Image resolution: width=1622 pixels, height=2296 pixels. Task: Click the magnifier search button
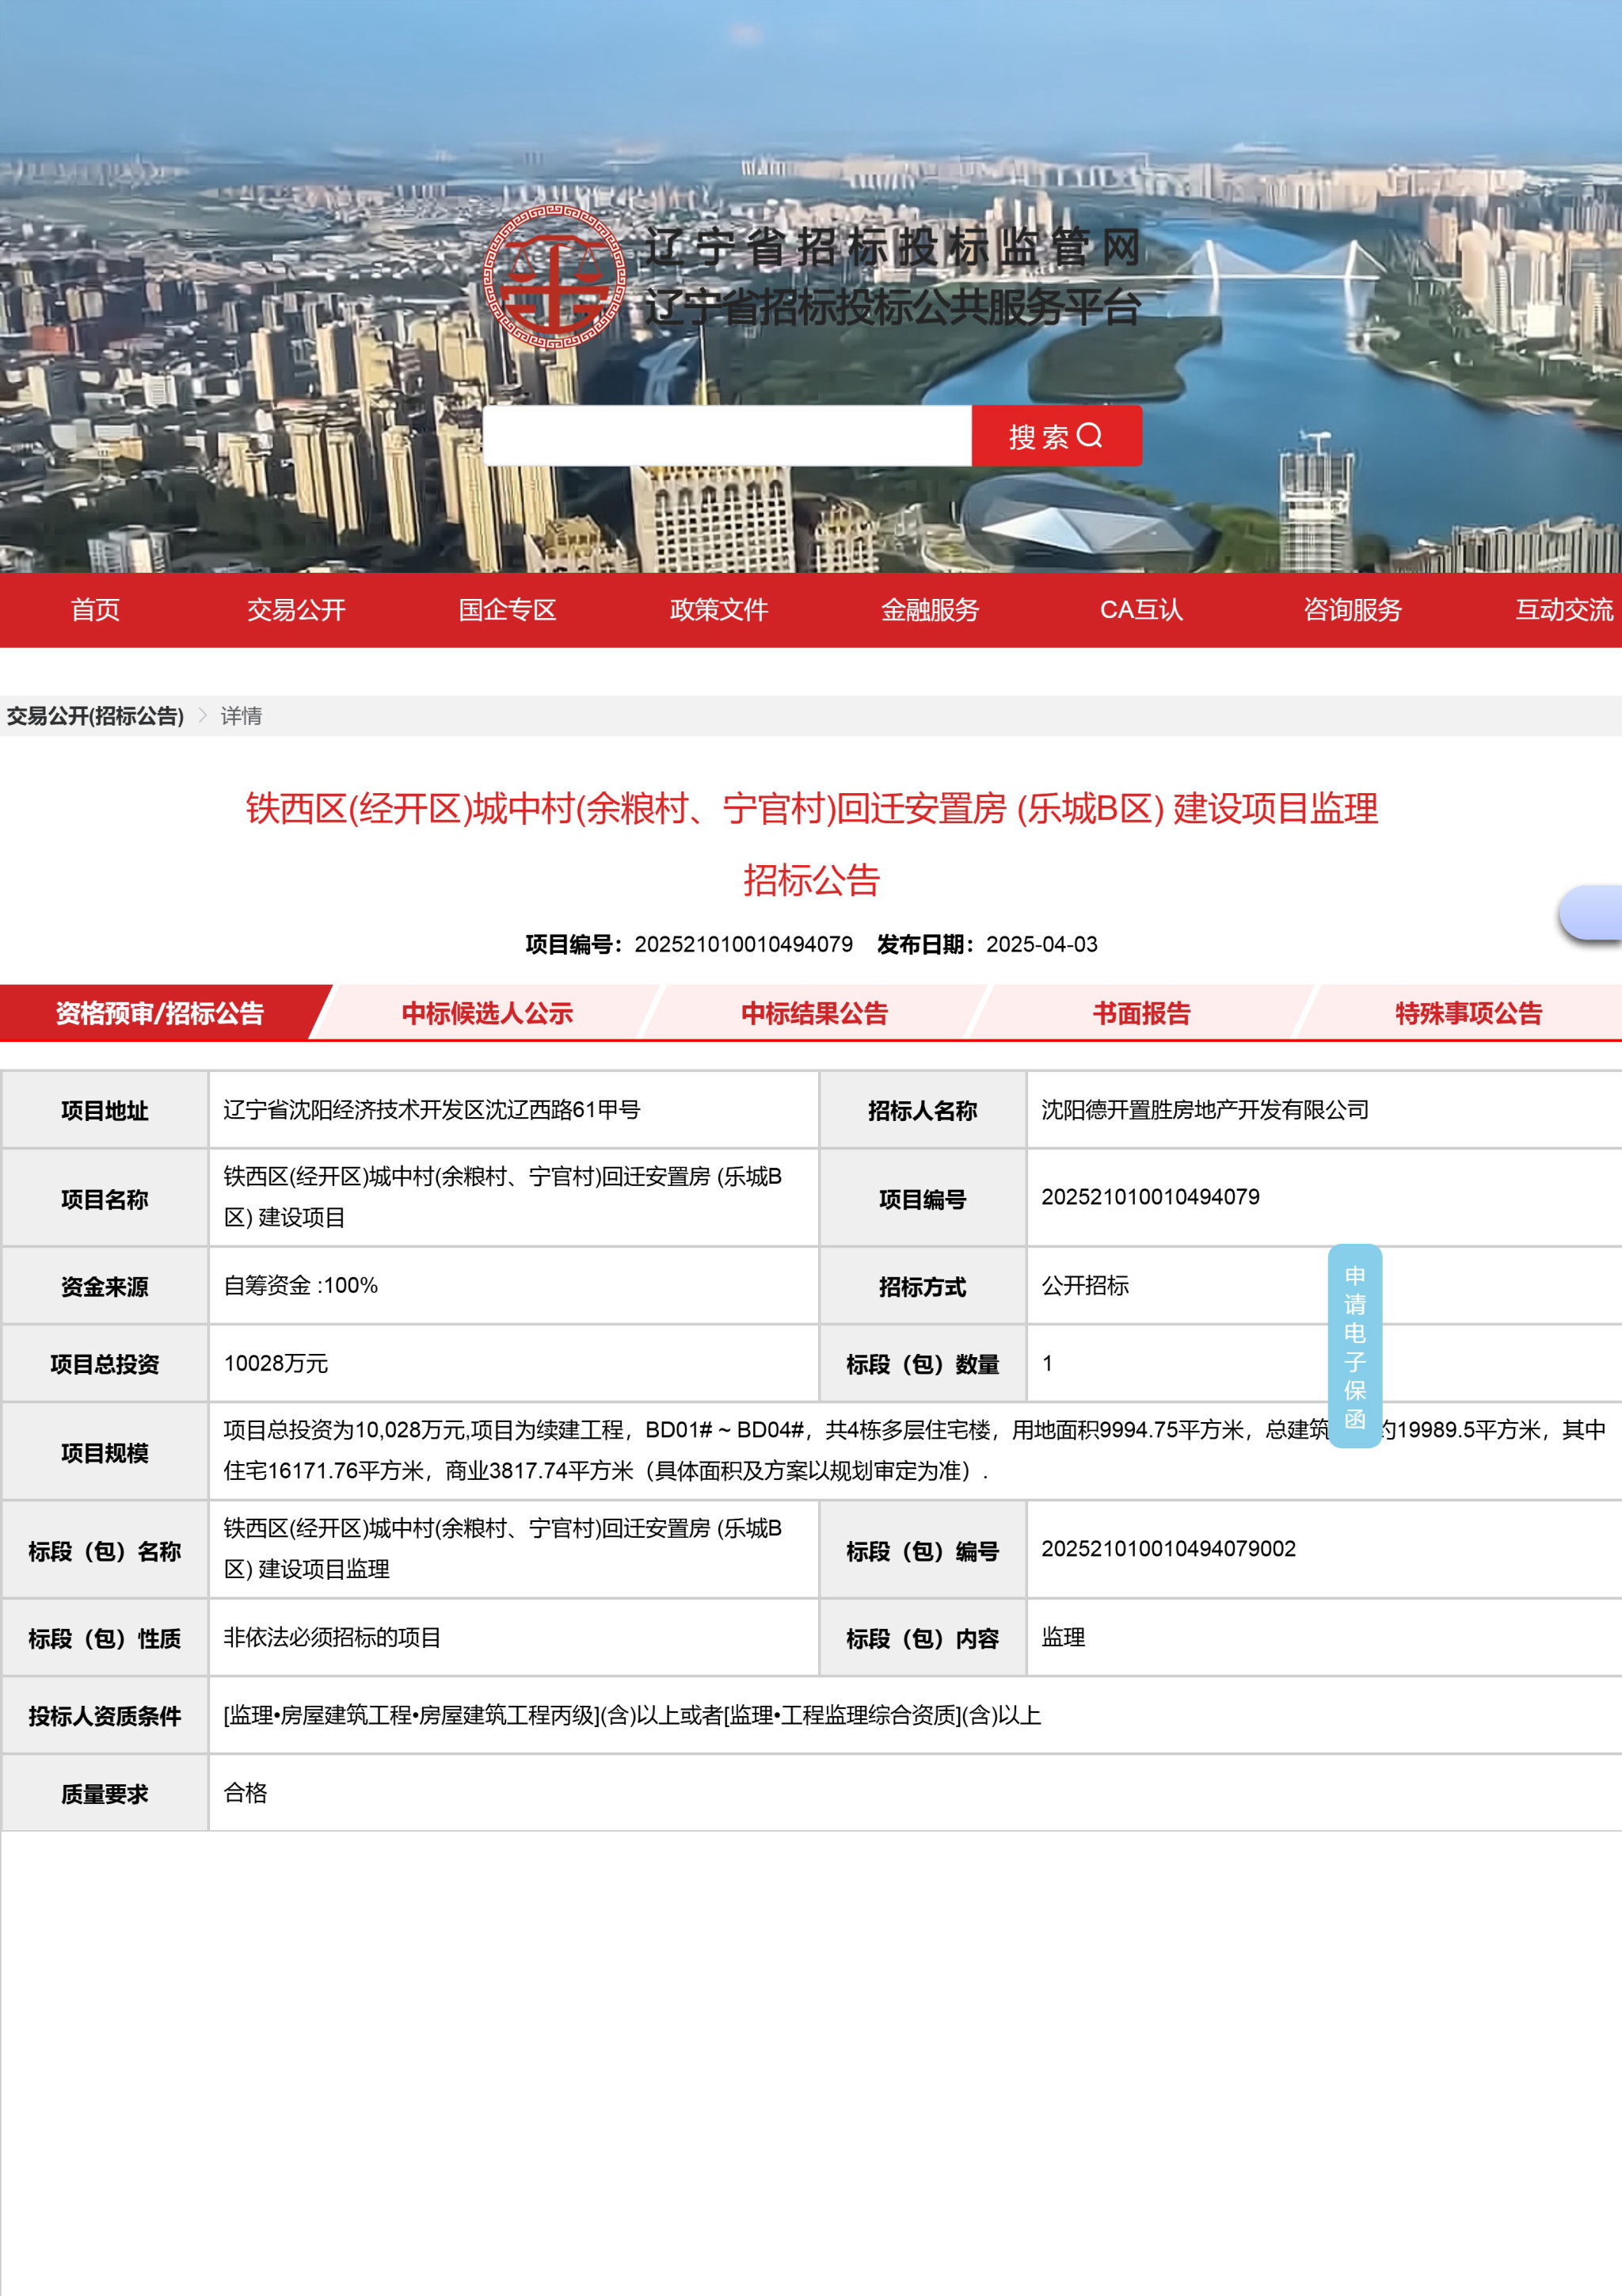coord(1056,436)
